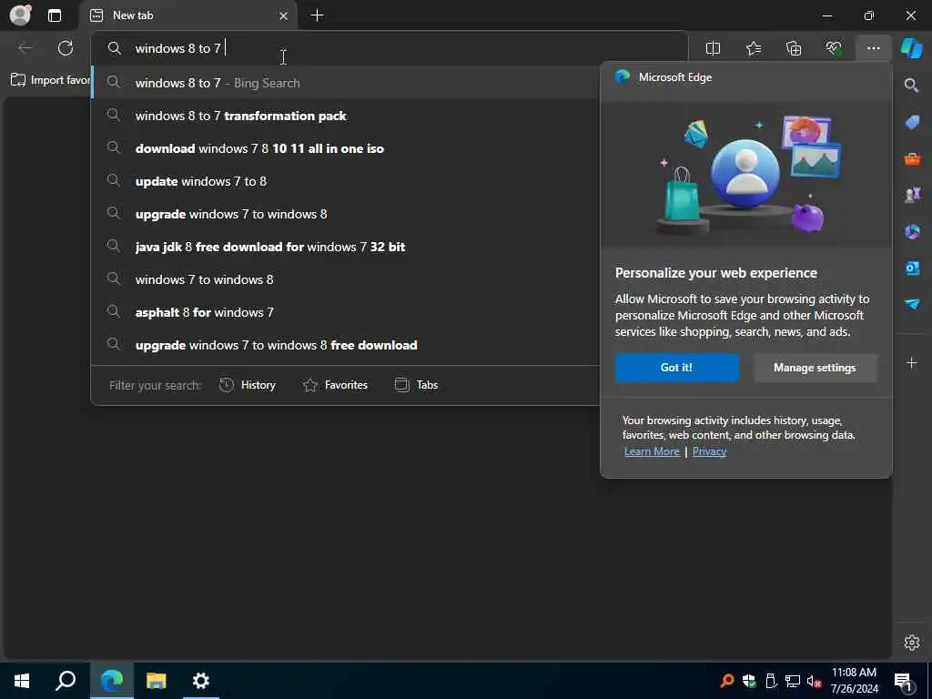Select the New tab tab
This screenshot has width=932, height=699.
coord(189,16)
